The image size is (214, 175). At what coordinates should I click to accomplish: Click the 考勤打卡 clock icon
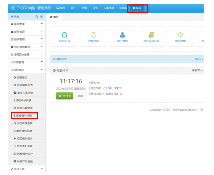(x=54, y=70)
